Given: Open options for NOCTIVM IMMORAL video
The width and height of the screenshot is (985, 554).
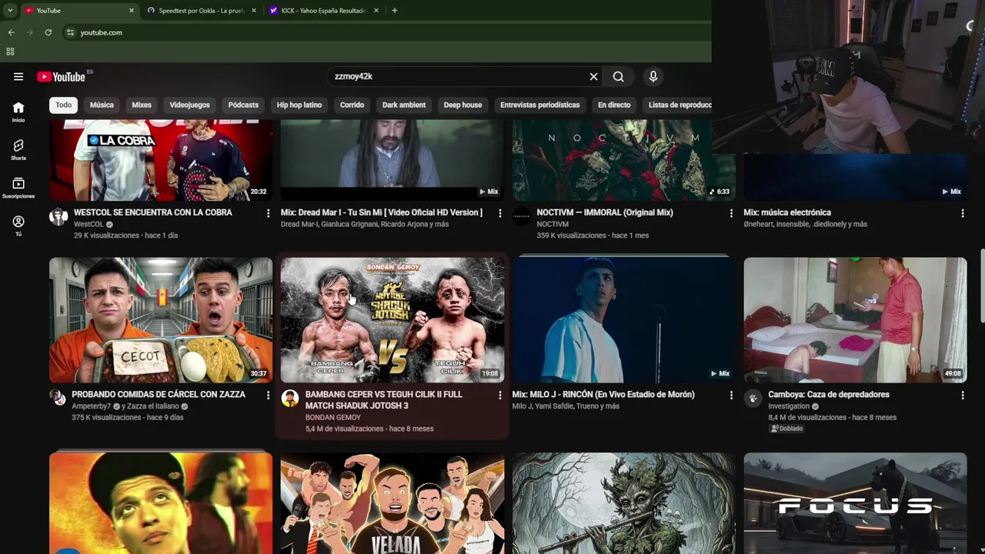Looking at the screenshot, I should pos(731,213).
